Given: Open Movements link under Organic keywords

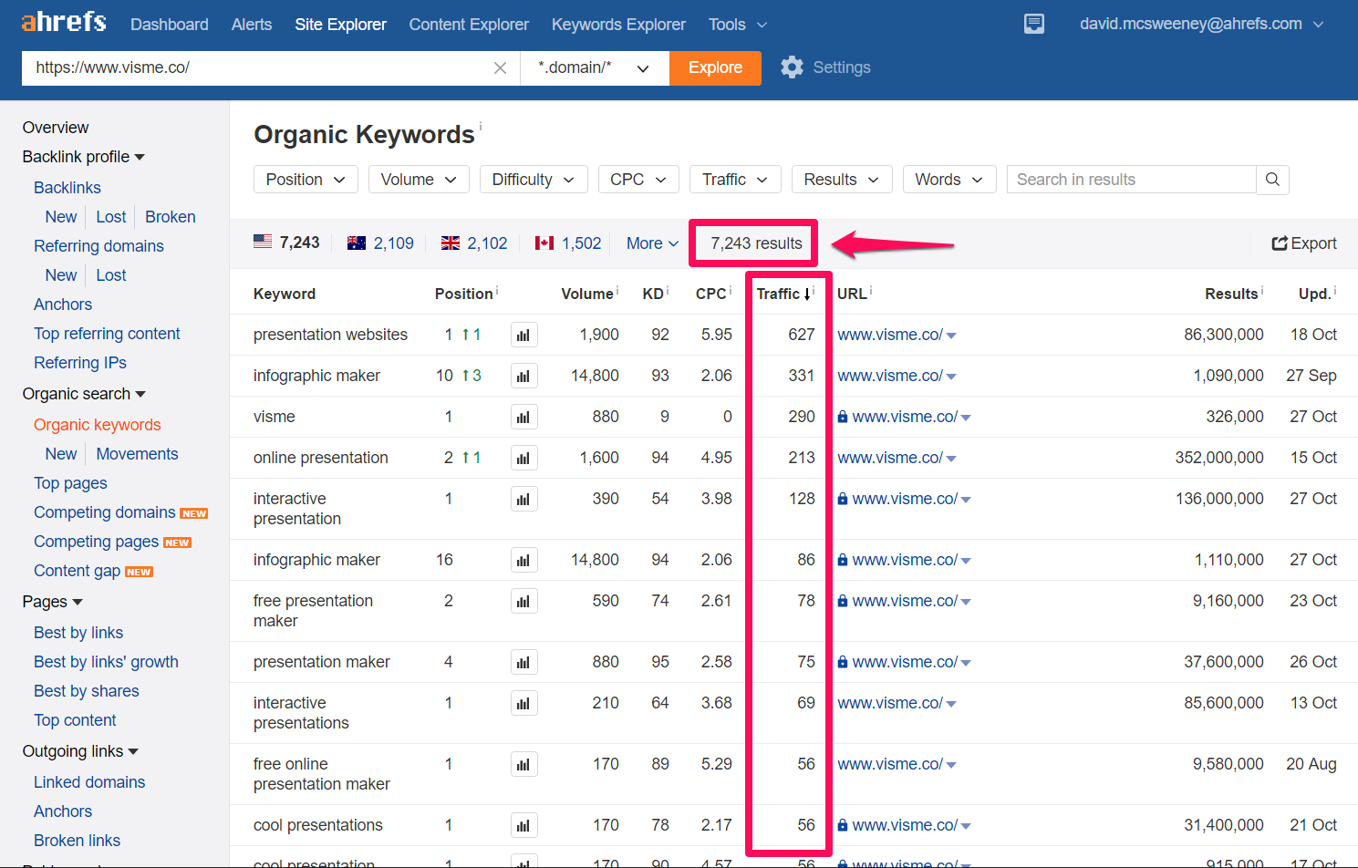Looking at the screenshot, I should click(138, 454).
